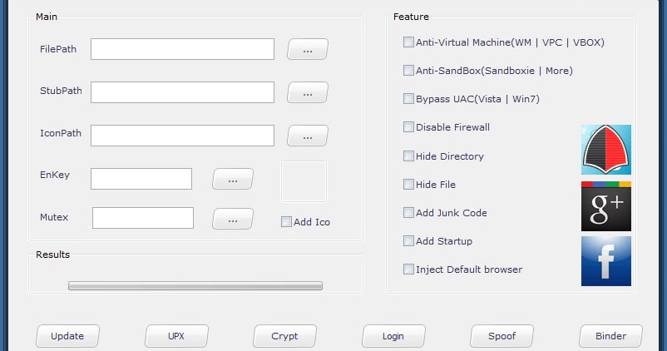Image resolution: width=667 pixels, height=351 pixels.
Task: Focus the FilePath text field
Action: pos(182,49)
